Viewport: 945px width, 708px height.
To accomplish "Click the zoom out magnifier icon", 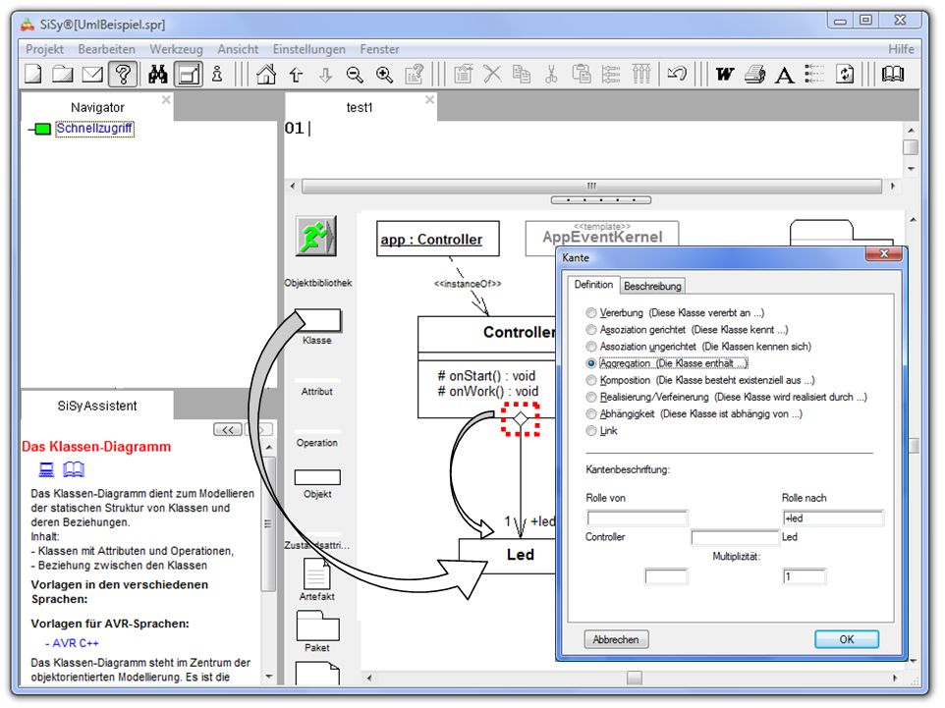I will (355, 74).
